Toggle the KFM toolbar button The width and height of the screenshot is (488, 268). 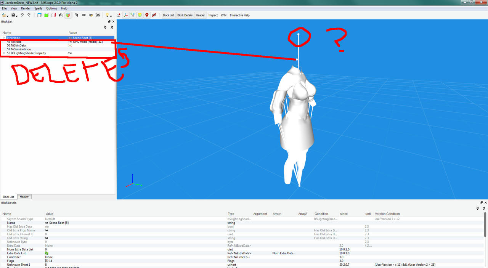(x=224, y=15)
